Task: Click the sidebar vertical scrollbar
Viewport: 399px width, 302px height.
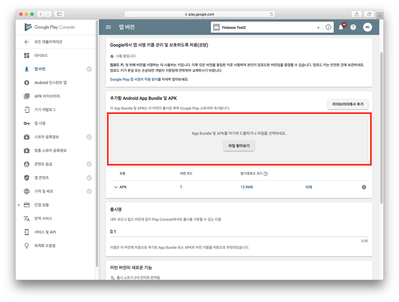Action: [x=97, y=143]
